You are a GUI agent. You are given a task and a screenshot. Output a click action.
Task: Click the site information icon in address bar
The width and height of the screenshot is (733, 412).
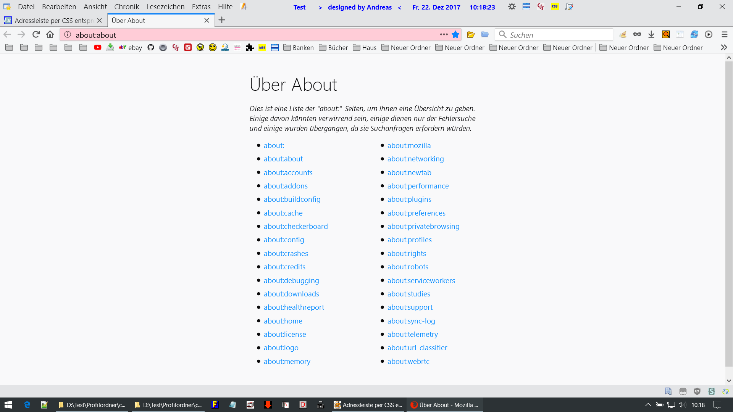pos(68,35)
